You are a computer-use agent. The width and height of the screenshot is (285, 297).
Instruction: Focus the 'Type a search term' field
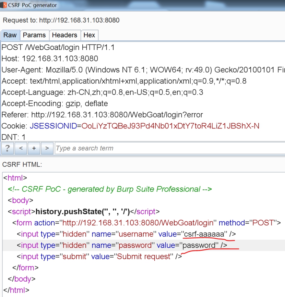pyautogui.click(x=170, y=148)
